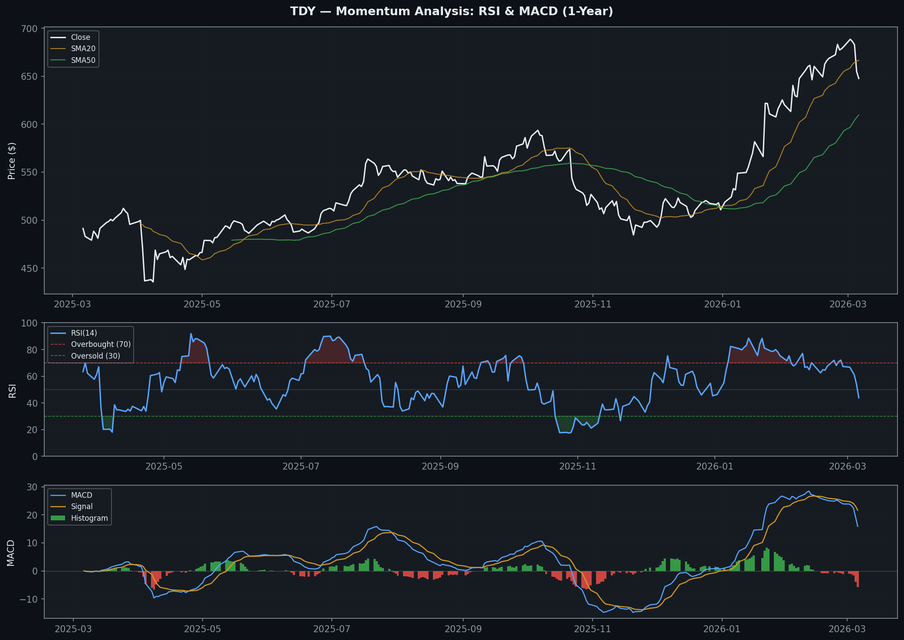Image resolution: width=904 pixels, height=640 pixels.
Task: Click the green Histogram legend swatch
Action: pyautogui.click(x=58, y=518)
